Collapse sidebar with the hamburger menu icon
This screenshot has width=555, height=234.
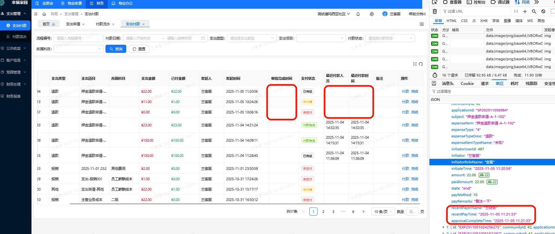(36, 14)
